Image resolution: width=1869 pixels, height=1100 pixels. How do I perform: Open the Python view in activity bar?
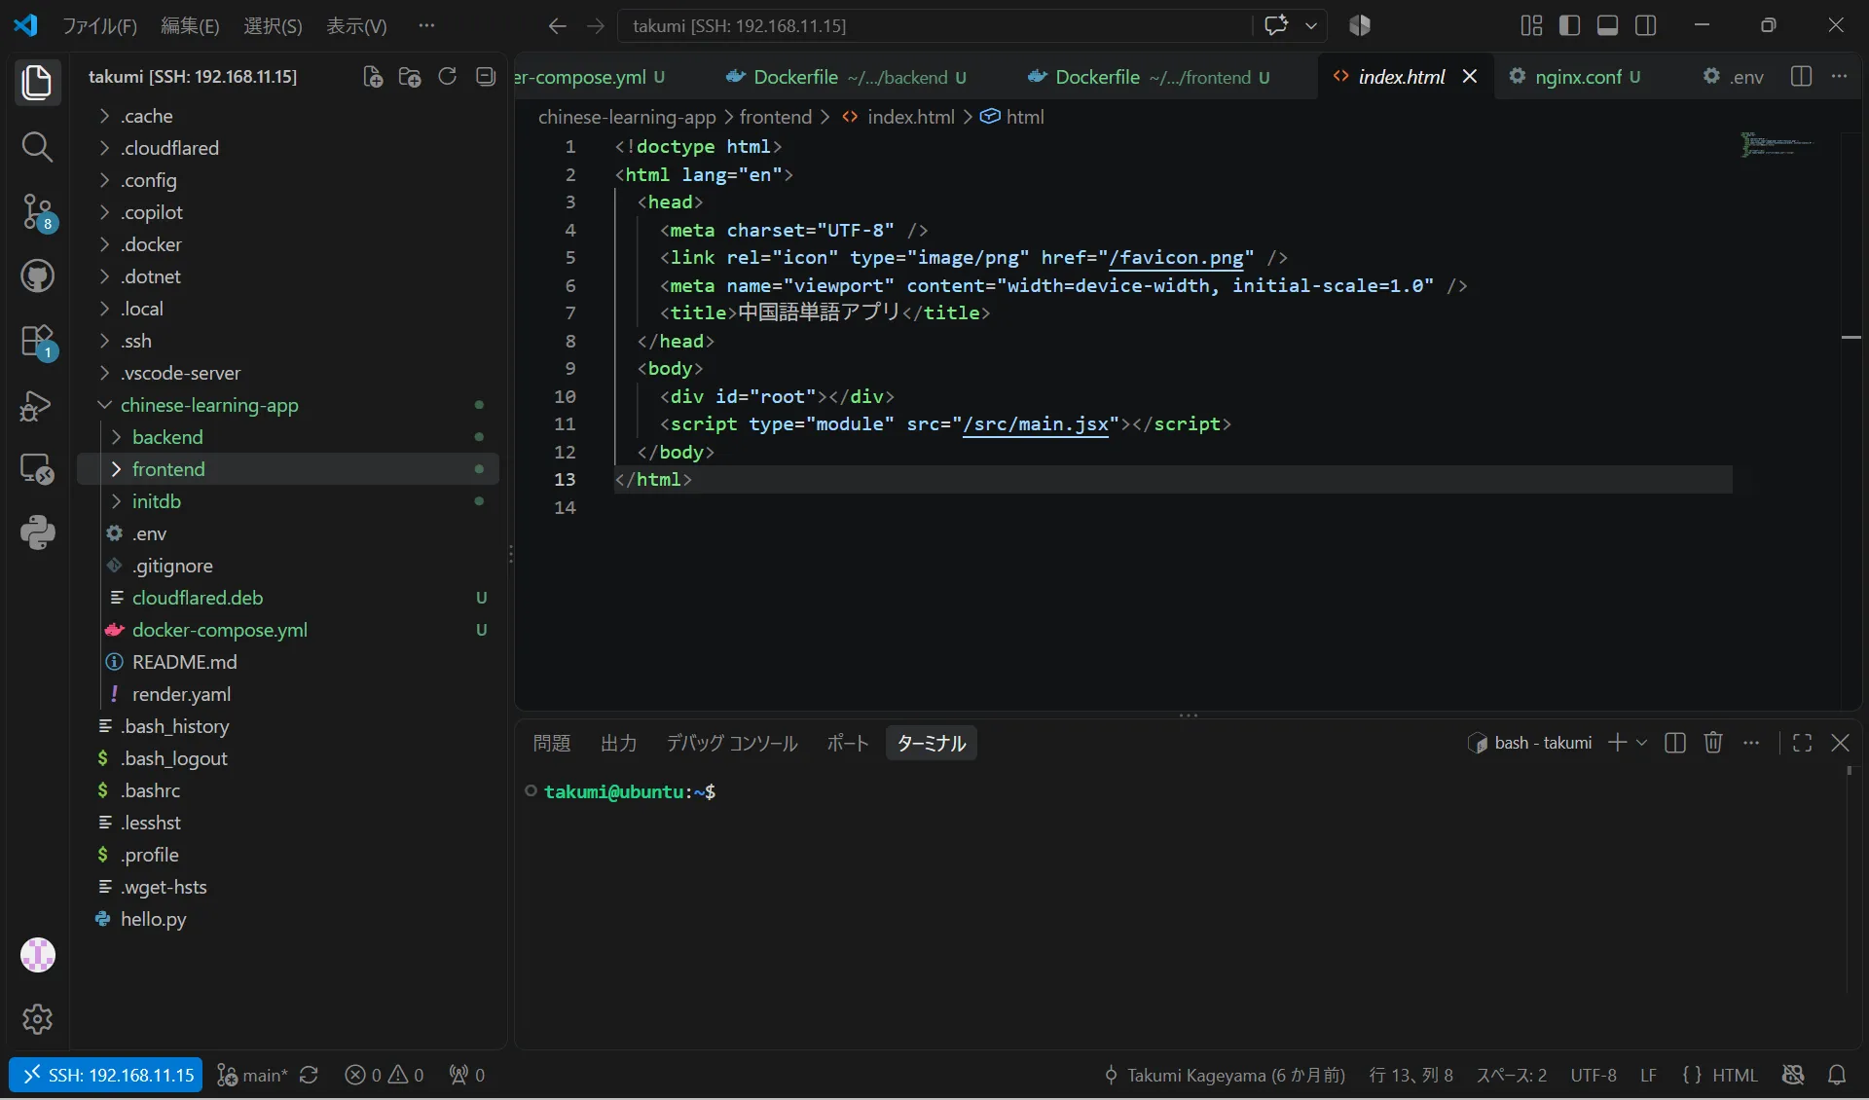pyautogui.click(x=37, y=532)
